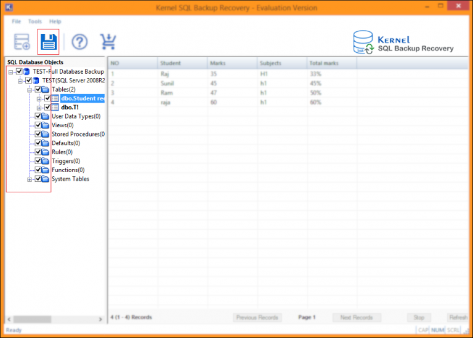This screenshot has height=338, width=473.
Task: Toggle the Defaults(0) checkbox
Action: (38, 143)
